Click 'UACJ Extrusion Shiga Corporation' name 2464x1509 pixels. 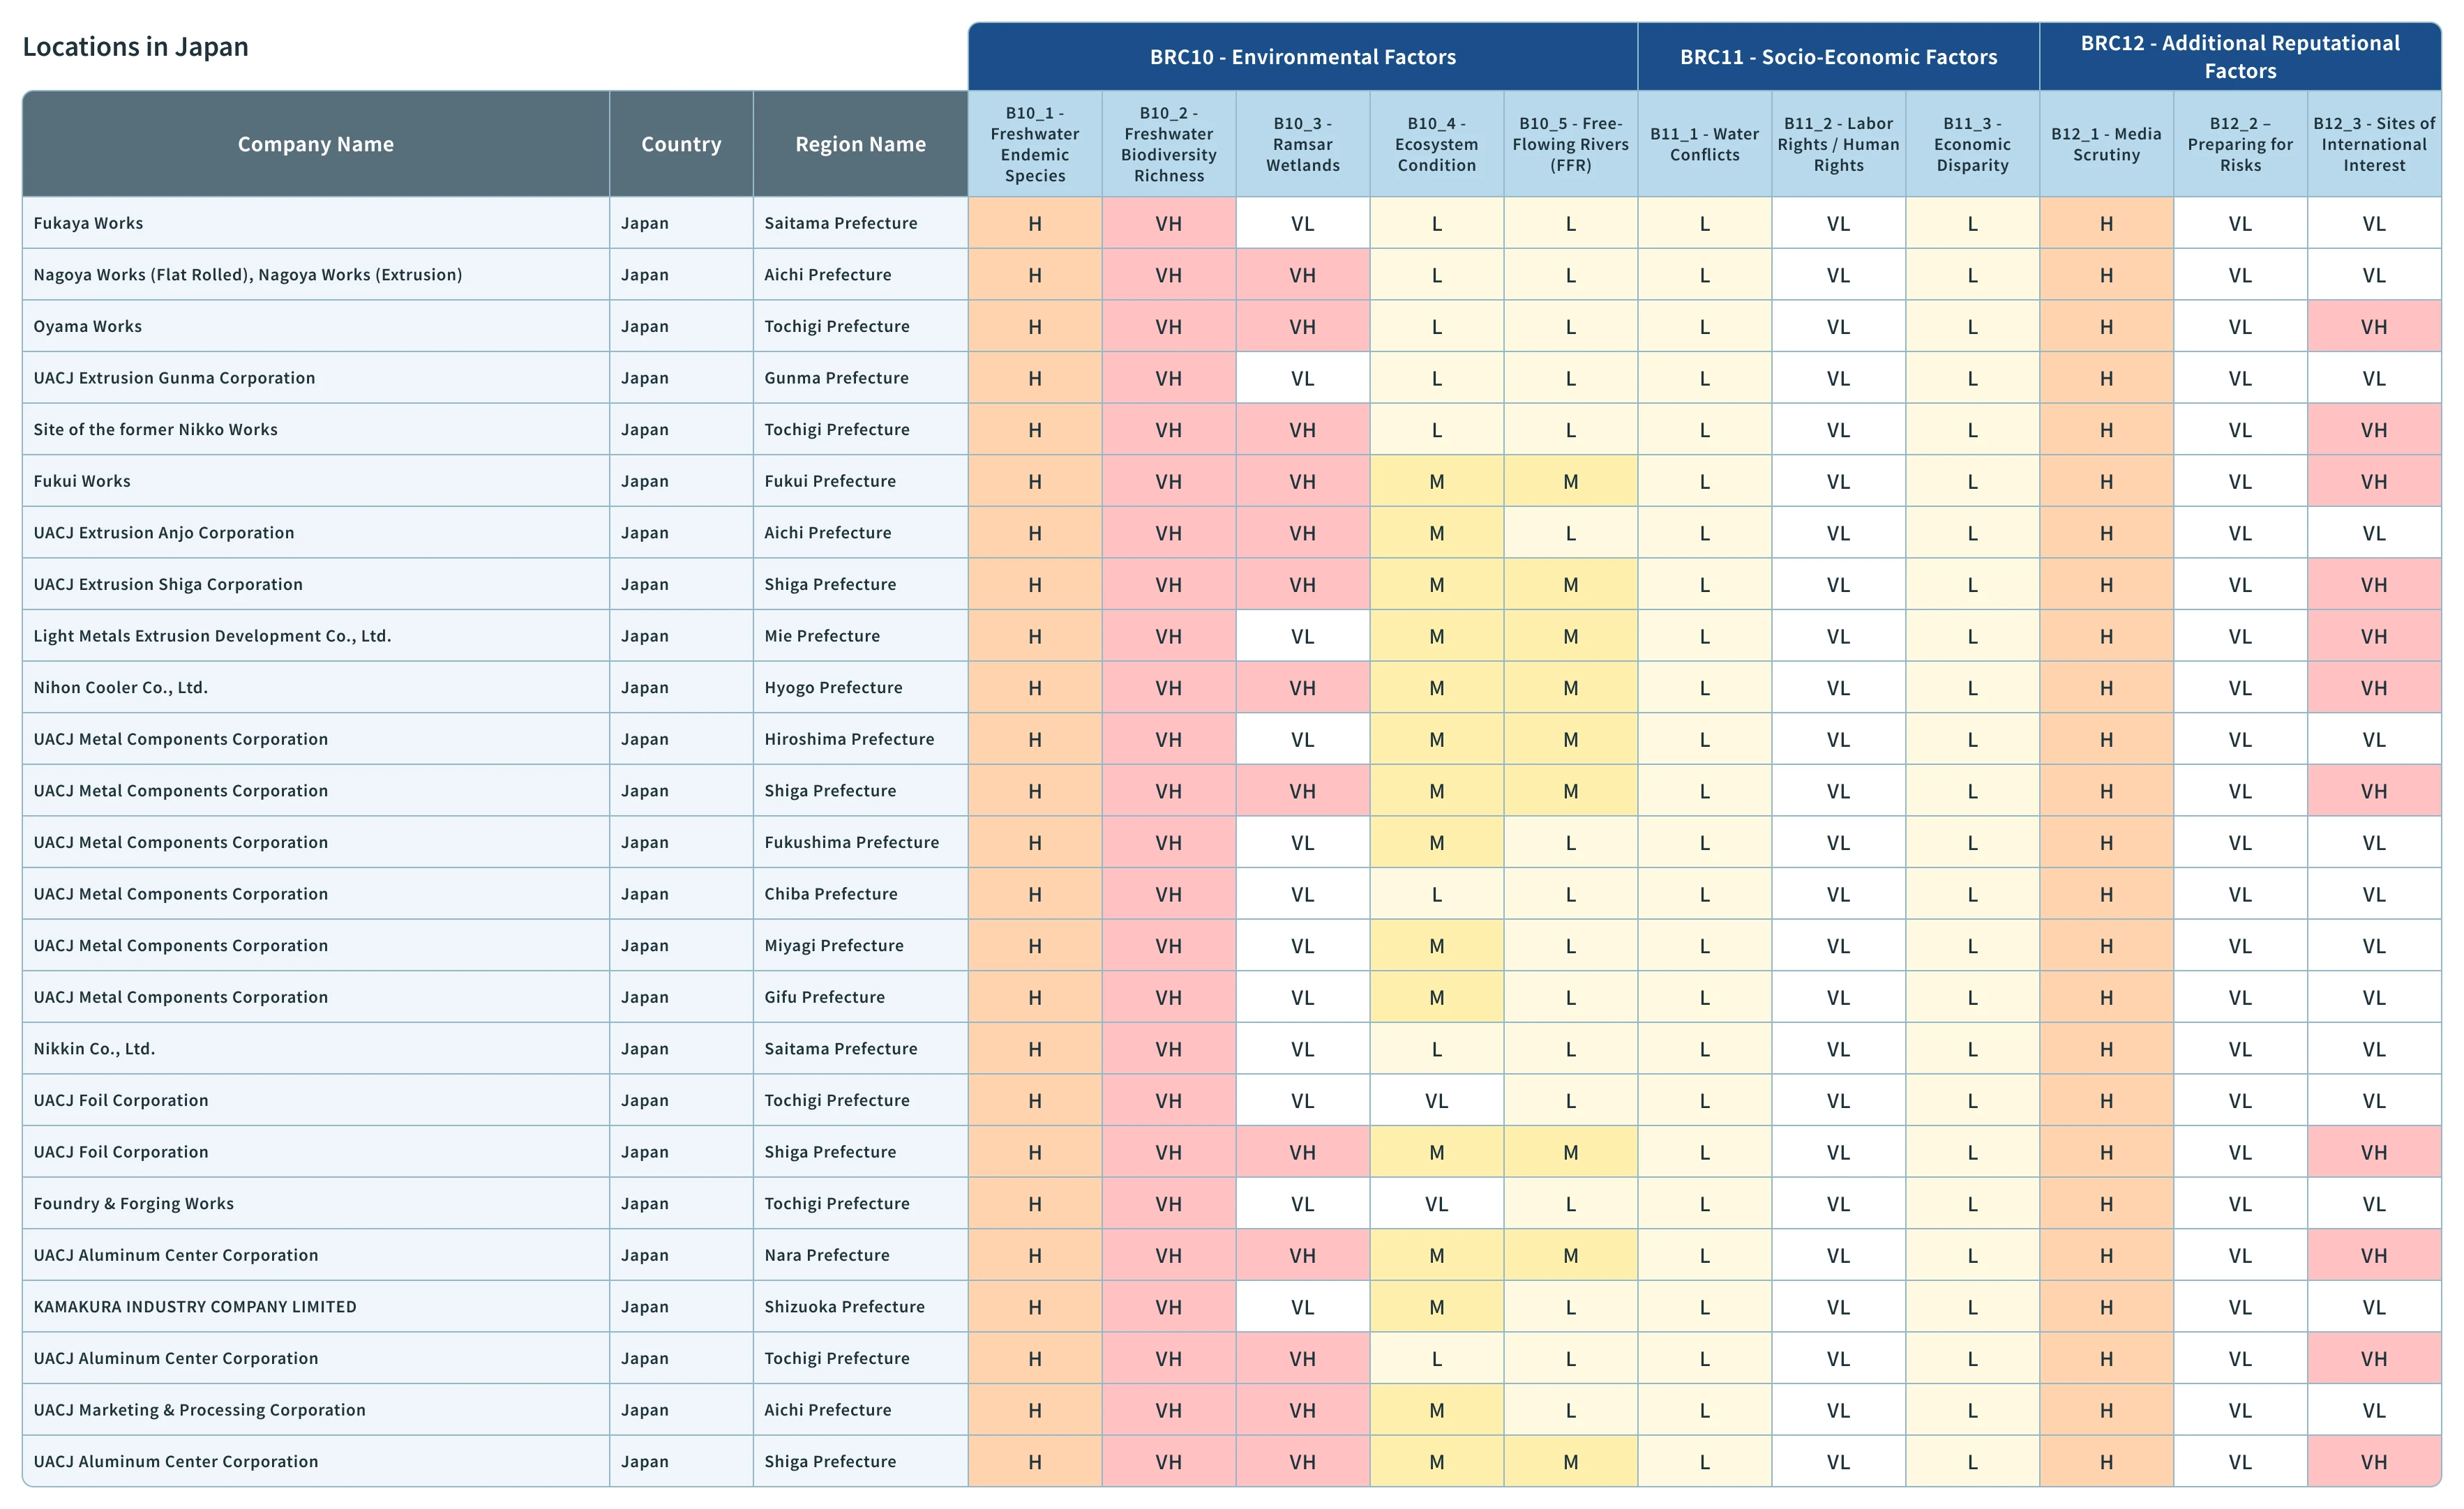click(168, 584)
